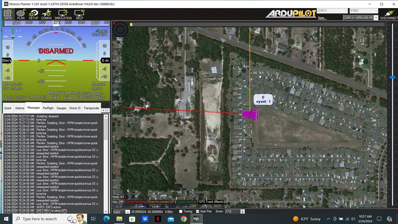Select the purple rover marker on the map
Image resolution: width=398 pixels, height=224 pixels.
click(x=250, y=114)
